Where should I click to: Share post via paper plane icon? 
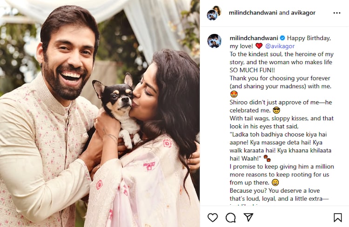[248, 217]
